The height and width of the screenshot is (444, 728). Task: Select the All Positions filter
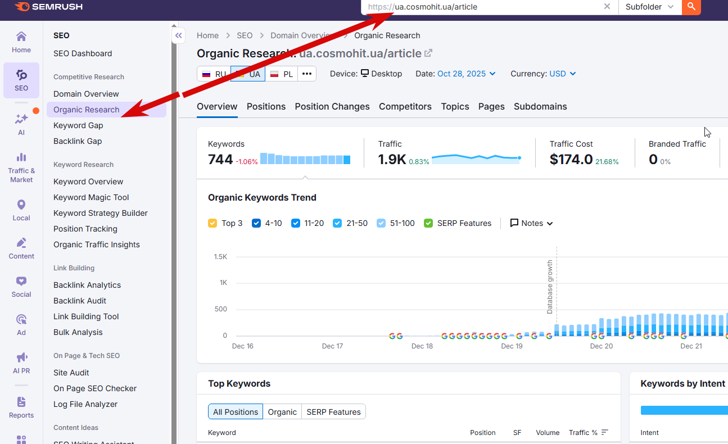click(x=236, y=412)
